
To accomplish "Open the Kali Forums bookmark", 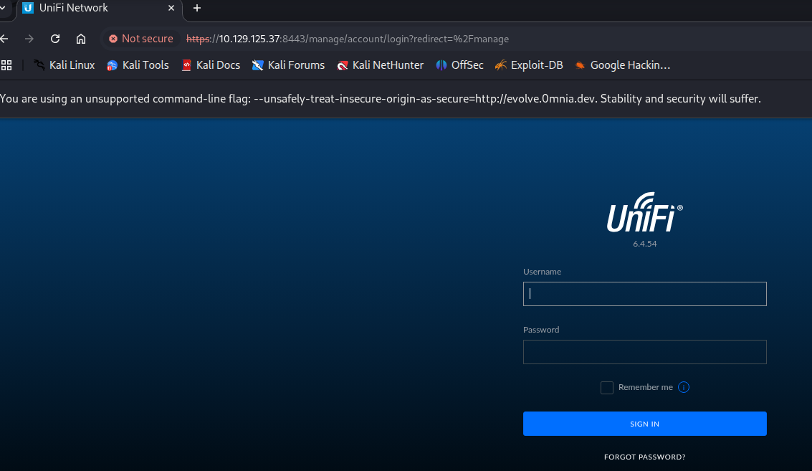I will pos(288,65).
